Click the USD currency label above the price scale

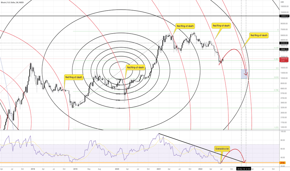282,2
